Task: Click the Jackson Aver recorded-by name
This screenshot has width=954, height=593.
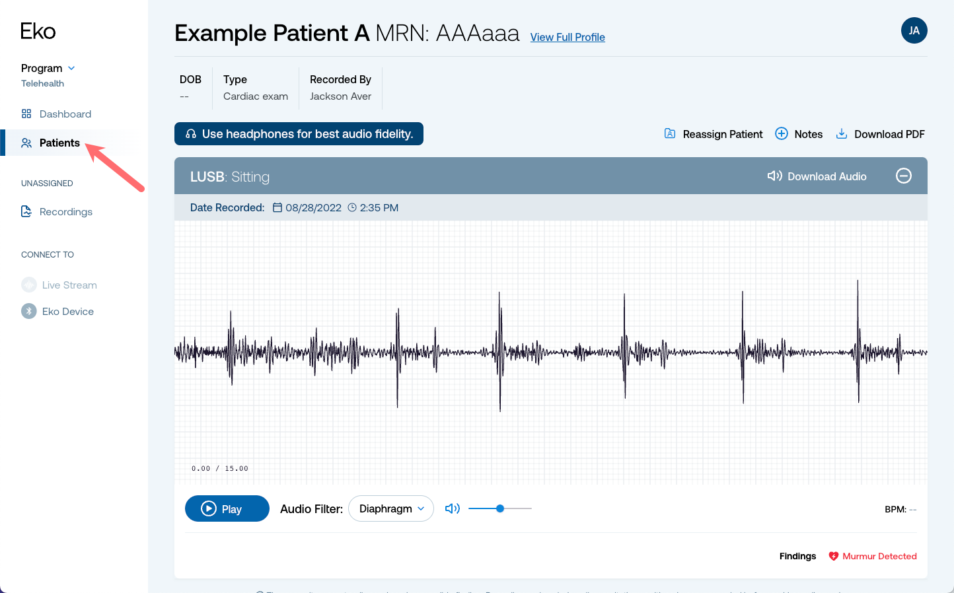Action: 340,96
